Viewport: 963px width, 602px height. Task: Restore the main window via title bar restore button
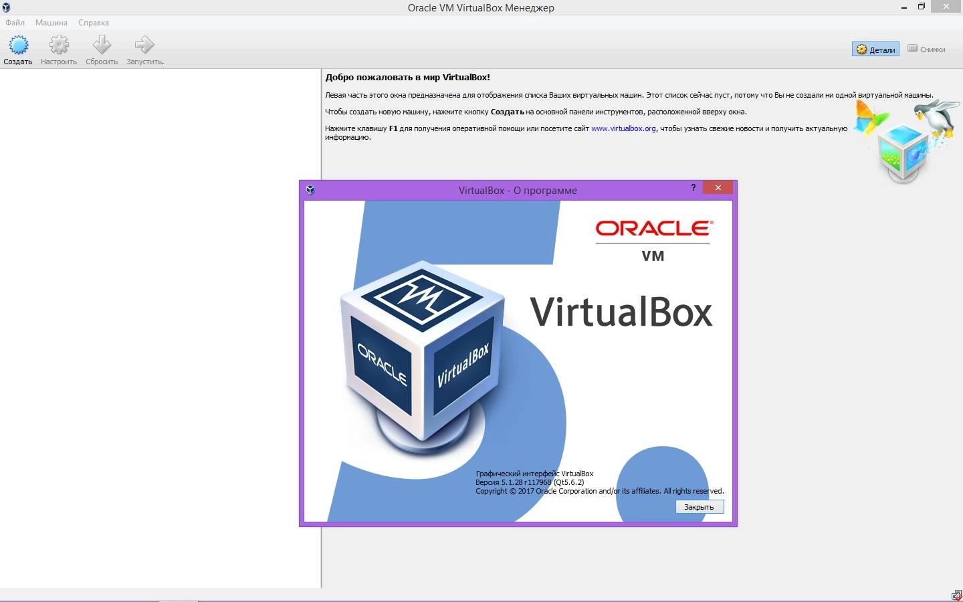coord(921,6)
